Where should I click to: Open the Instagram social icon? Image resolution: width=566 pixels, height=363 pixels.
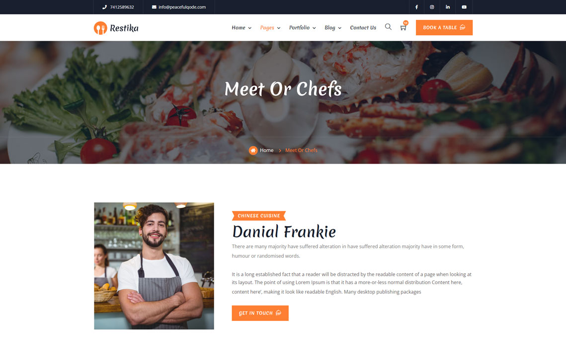(x=432, y=7)
